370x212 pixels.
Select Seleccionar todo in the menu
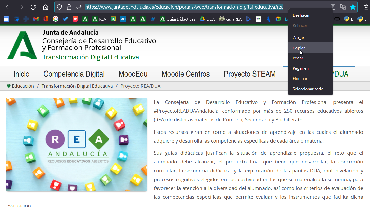pos(308,89)
